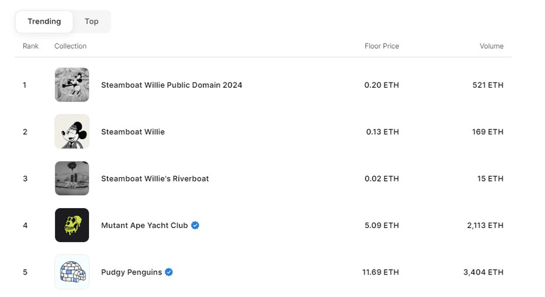Click the Rank column header

point(30,46)
